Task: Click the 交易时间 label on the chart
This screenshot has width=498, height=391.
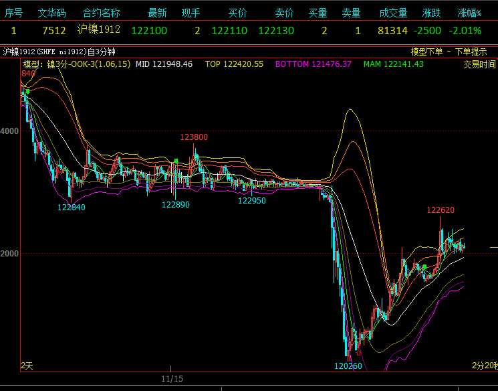Action: (479, 64)
